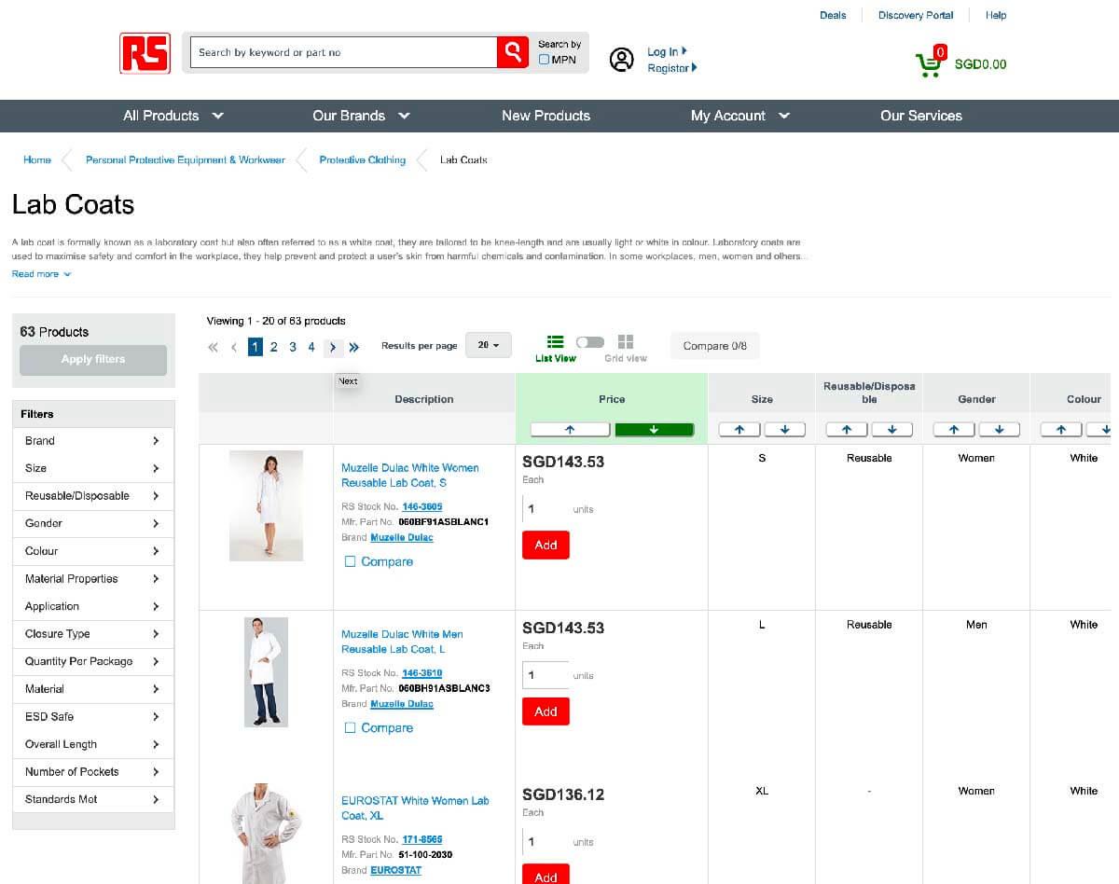Open the All Products menu
Image resolution: width=1119 pixels, height=884 pixels.
tap(173, 116)
